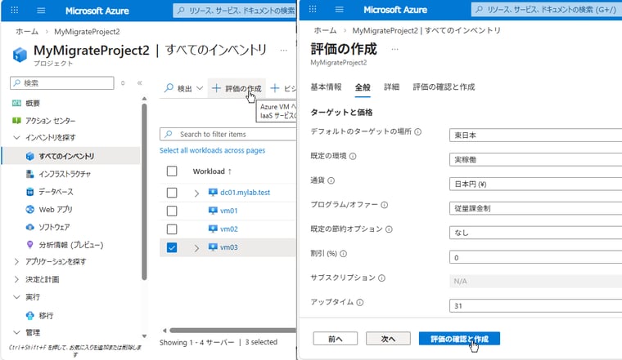Open the 日本円 (¥) currency dropdown
This screenshot has height=360, width=622.
click(535, 184)
